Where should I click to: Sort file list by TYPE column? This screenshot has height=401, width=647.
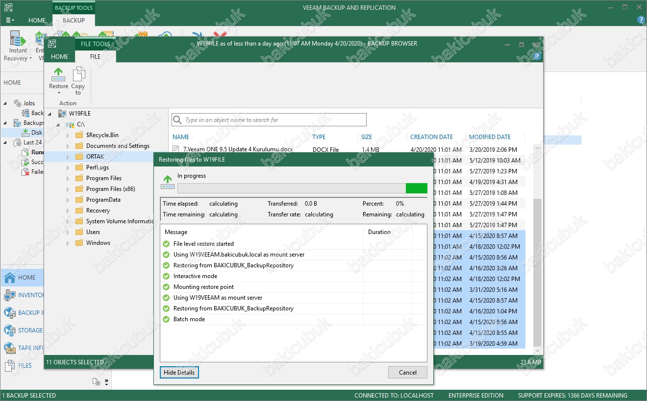319,137
